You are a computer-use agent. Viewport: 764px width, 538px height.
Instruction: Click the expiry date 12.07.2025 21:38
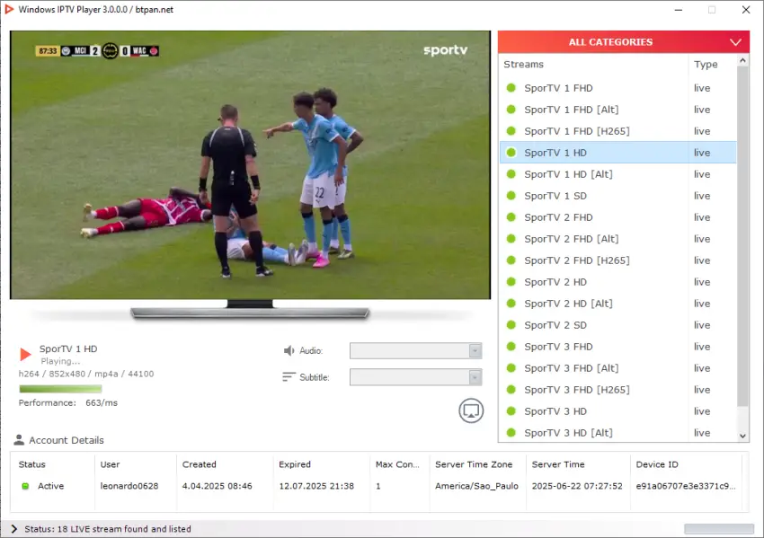coord(316,486)
